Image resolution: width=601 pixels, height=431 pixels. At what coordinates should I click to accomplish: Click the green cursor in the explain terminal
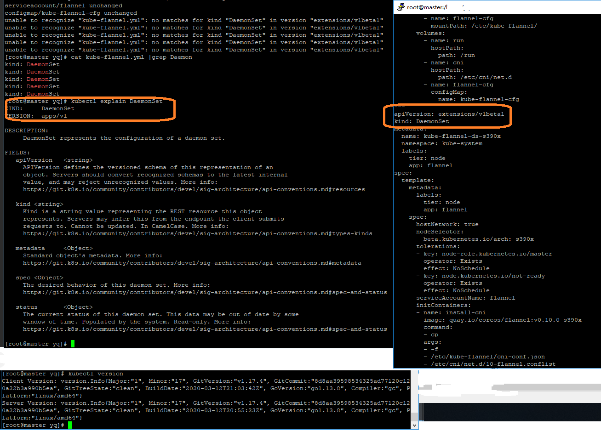pyautogui.click(x=73, y=344)
